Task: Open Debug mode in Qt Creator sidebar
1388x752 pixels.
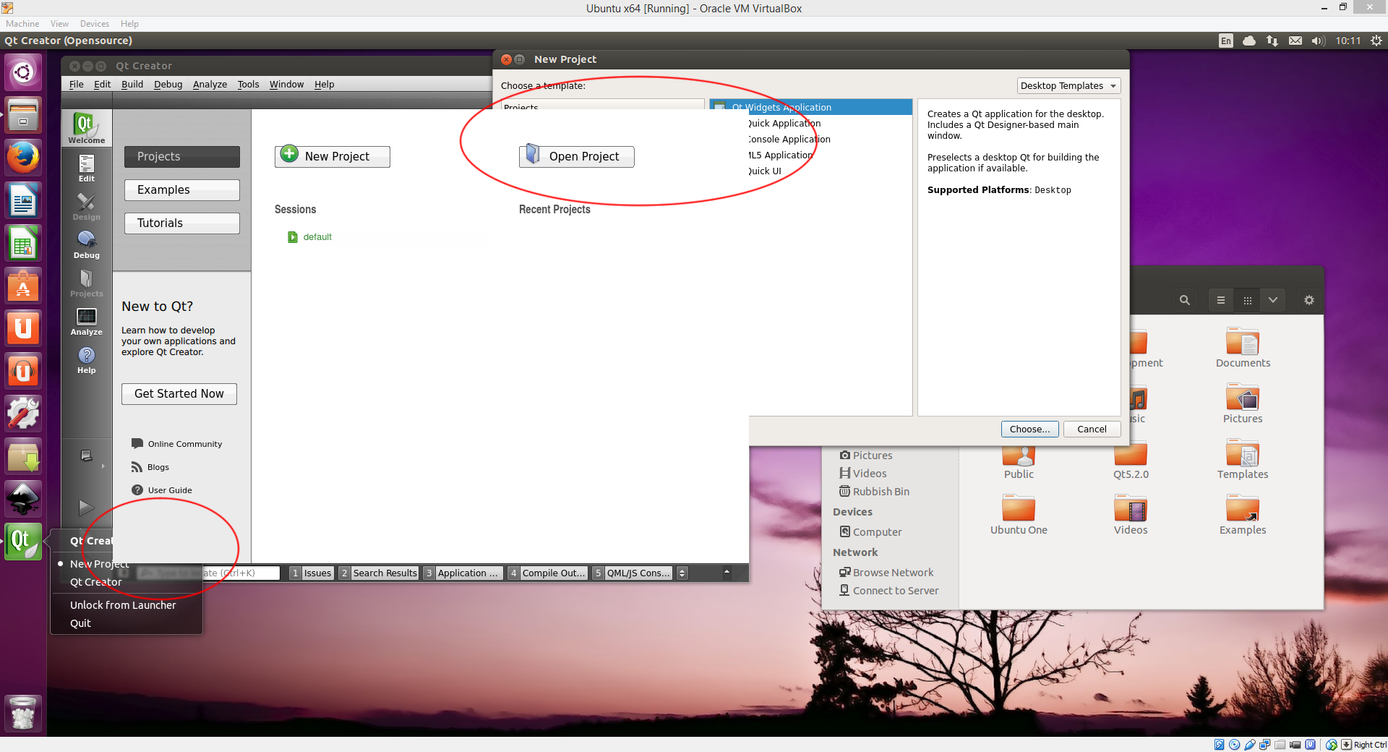Action: (x=86, y=245)
